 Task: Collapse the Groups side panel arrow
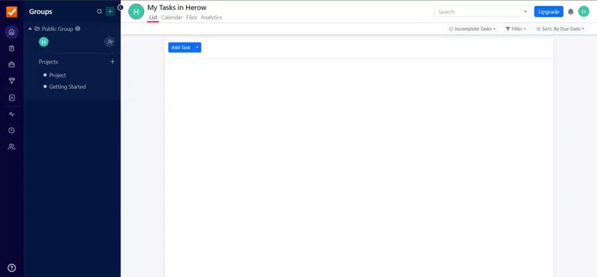click(x=120, y=8)
